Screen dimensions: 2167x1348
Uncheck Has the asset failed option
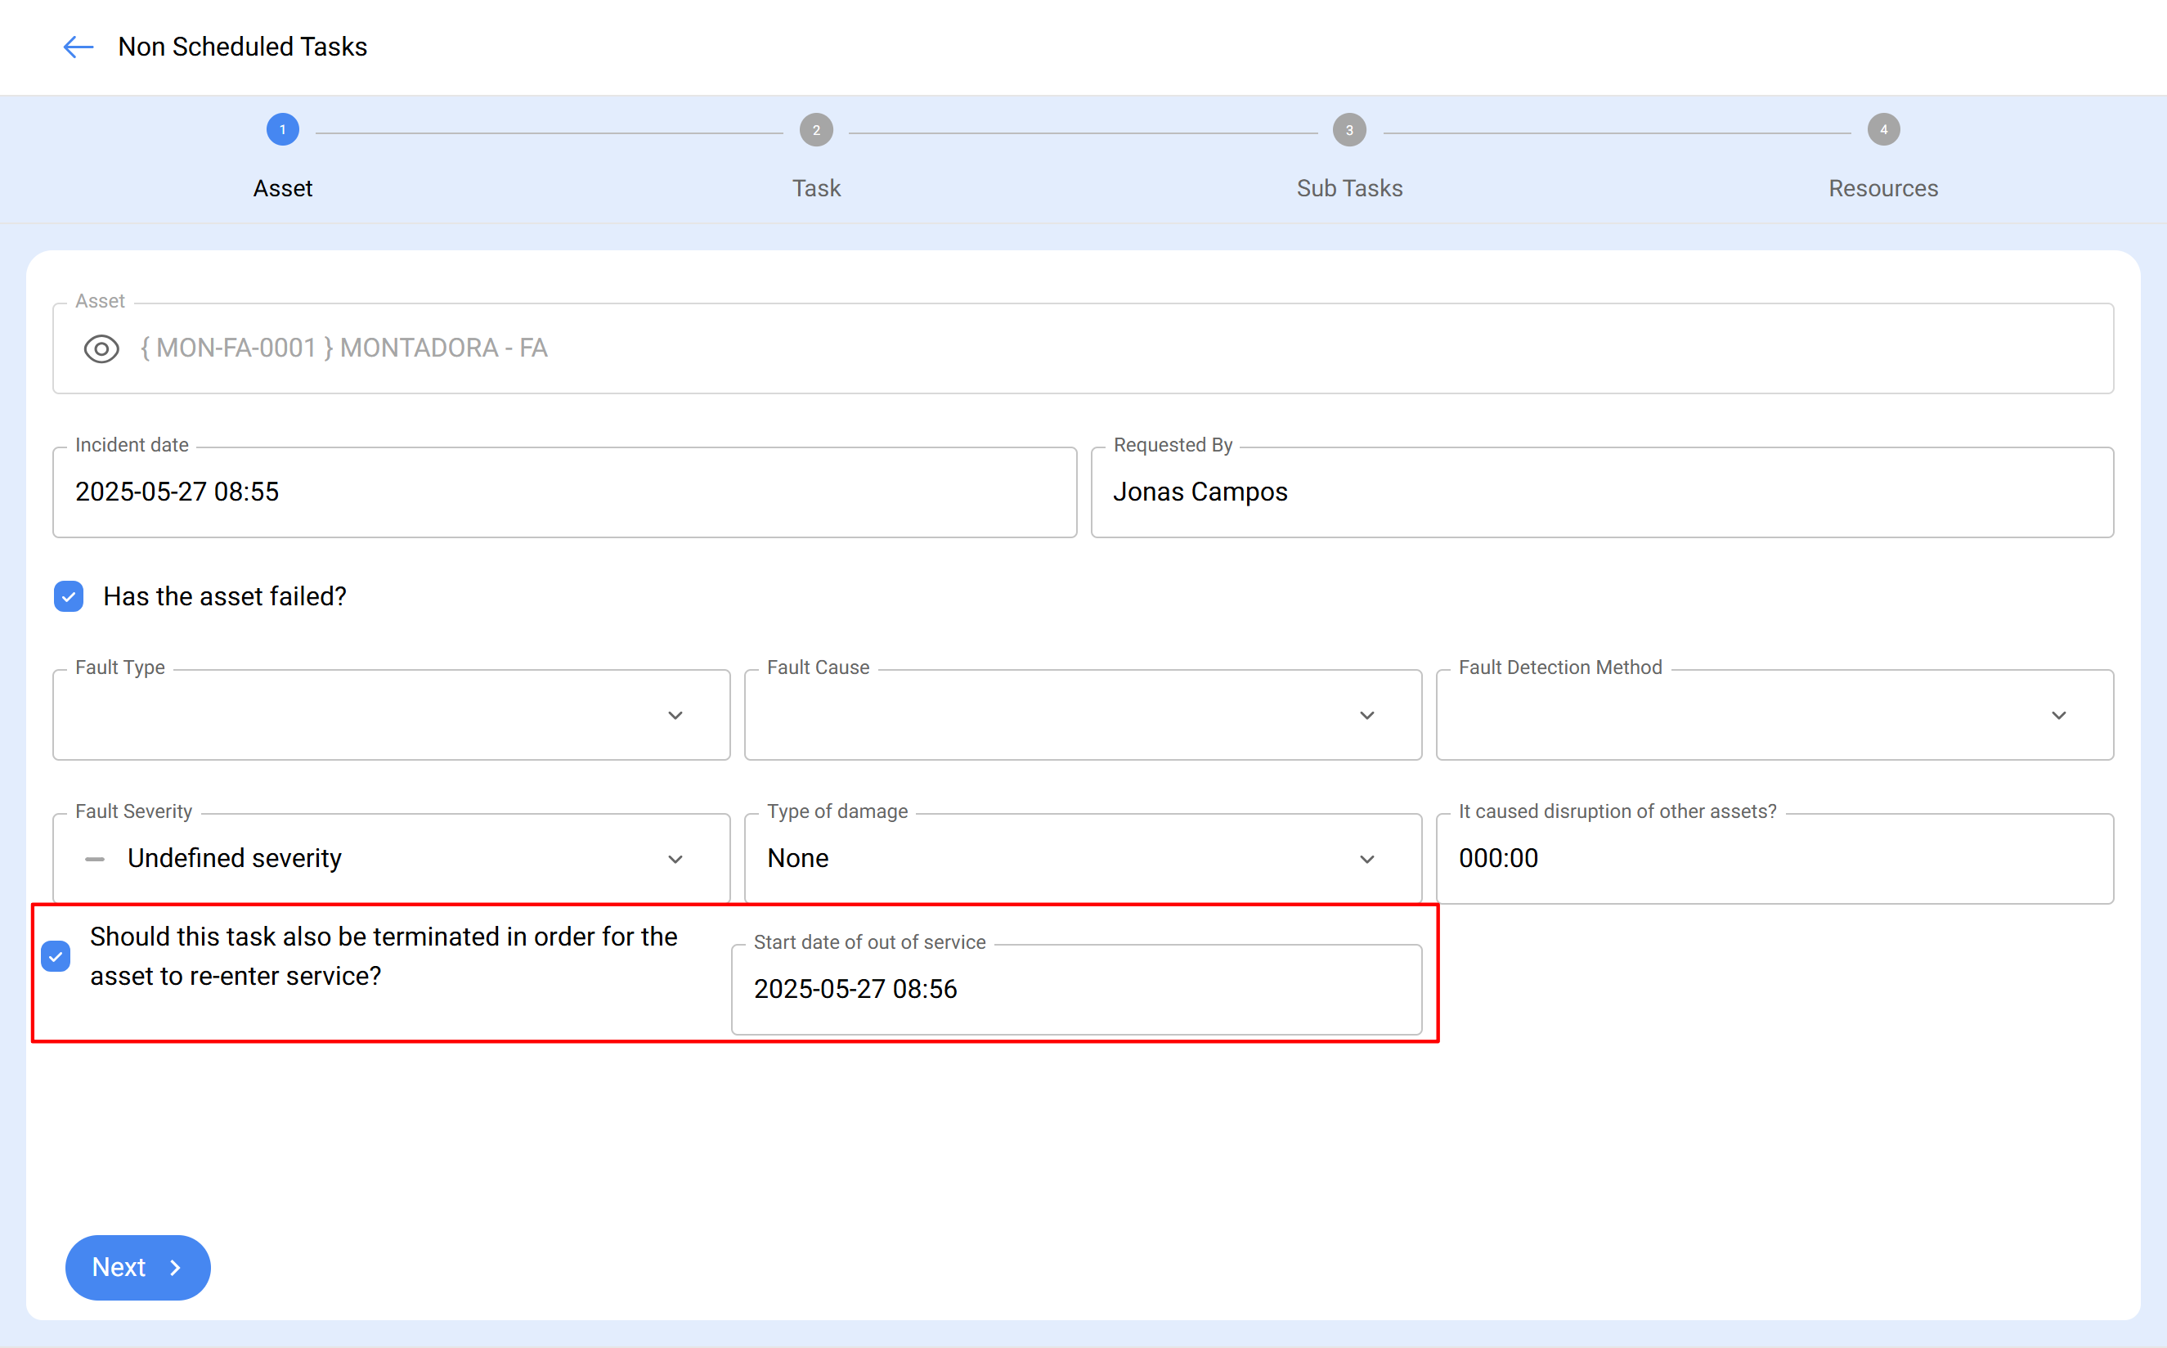tap(69, 595)
